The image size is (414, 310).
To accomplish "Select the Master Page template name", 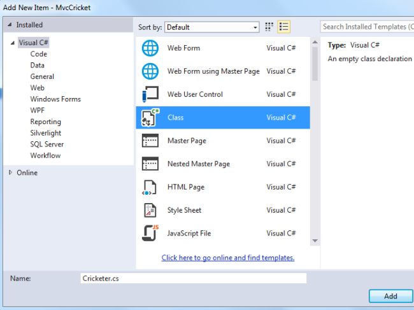I will click(x=187, y=141).
